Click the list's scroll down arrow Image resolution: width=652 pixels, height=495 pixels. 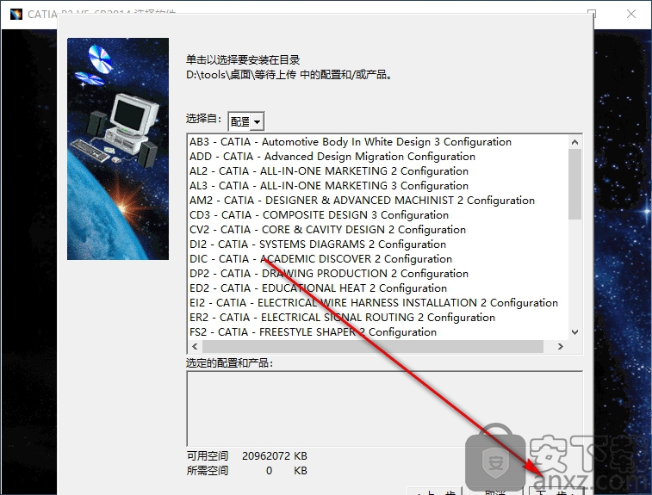pos(575,332)
